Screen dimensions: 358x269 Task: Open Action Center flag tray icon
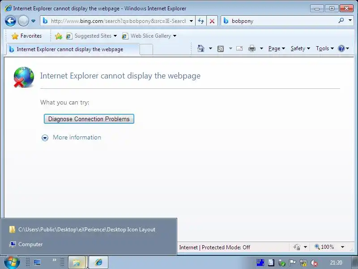(292, 263)
